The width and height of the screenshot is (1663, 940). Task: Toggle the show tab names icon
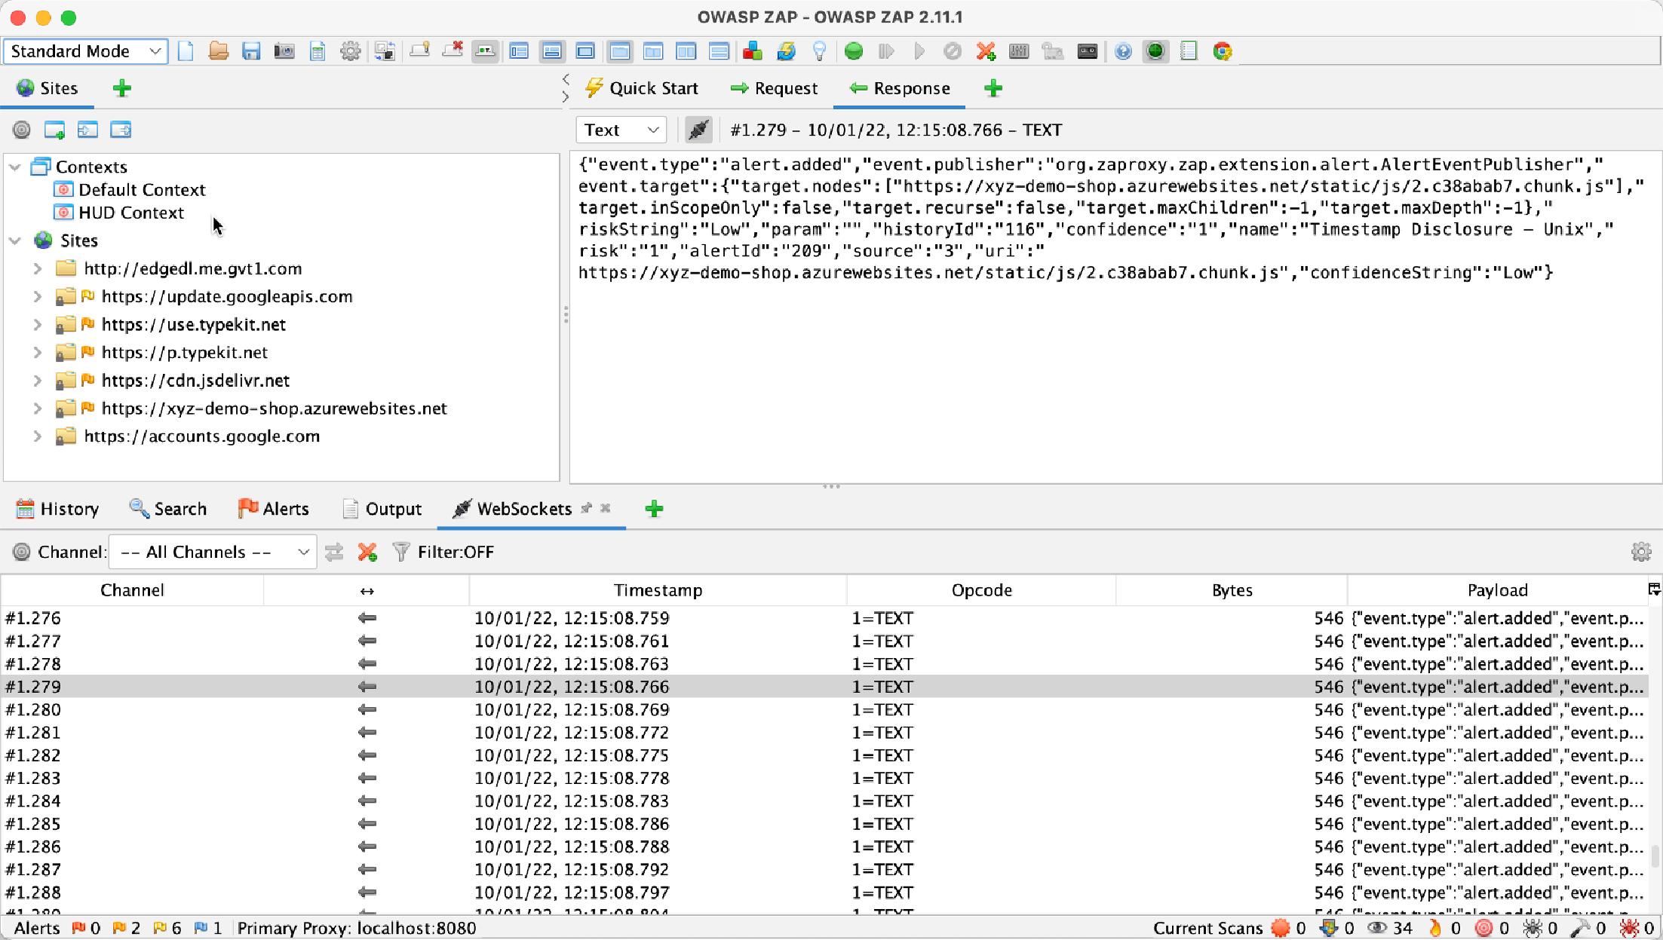coord(485,51)
